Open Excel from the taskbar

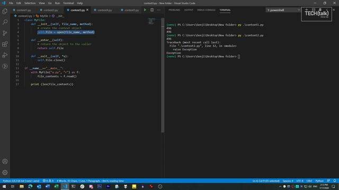[56, 186]
